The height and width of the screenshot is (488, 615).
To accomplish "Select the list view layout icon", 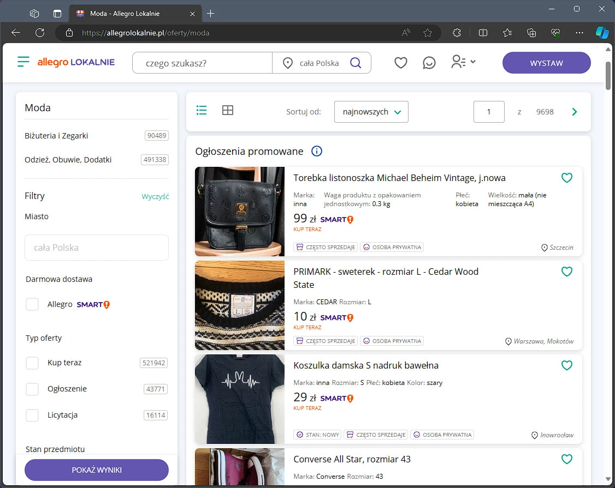I will 202,111.
